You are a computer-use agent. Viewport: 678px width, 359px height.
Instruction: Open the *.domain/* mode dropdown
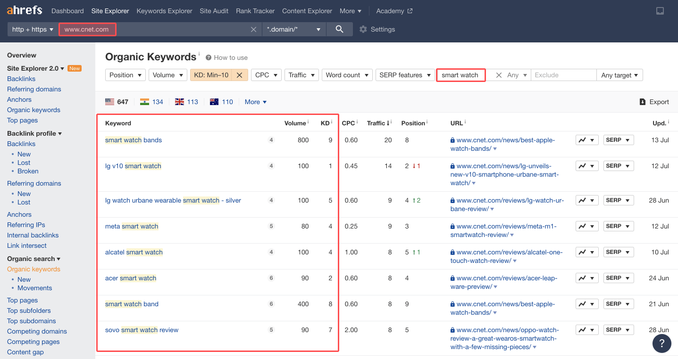pos(293,29)
